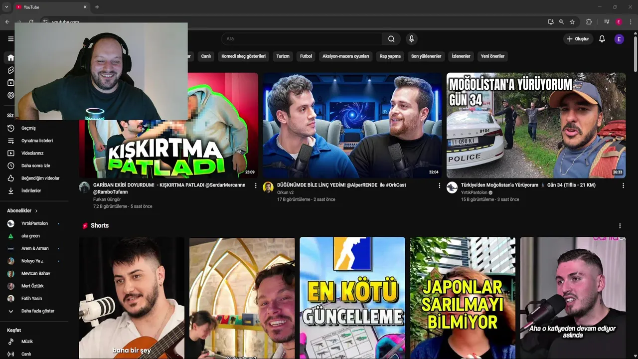
Task: Play the Orkun DÜĞÜNÜMDE BİLE LİNÇ video thumbnail
Action: point(352,125)
